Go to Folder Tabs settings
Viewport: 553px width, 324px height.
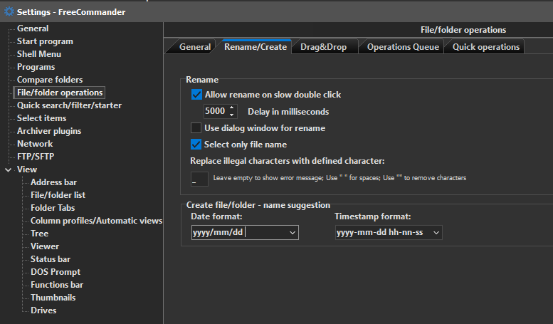pyautogui.click(x=53, y=208)
